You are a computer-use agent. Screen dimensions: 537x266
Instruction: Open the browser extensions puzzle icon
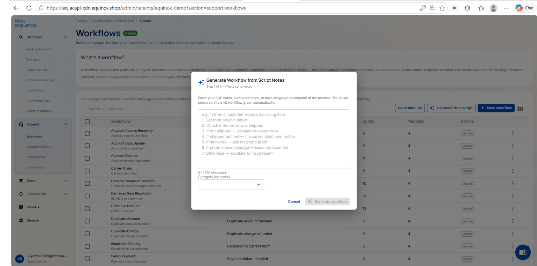pyautogui.click(x=467, y=8)
